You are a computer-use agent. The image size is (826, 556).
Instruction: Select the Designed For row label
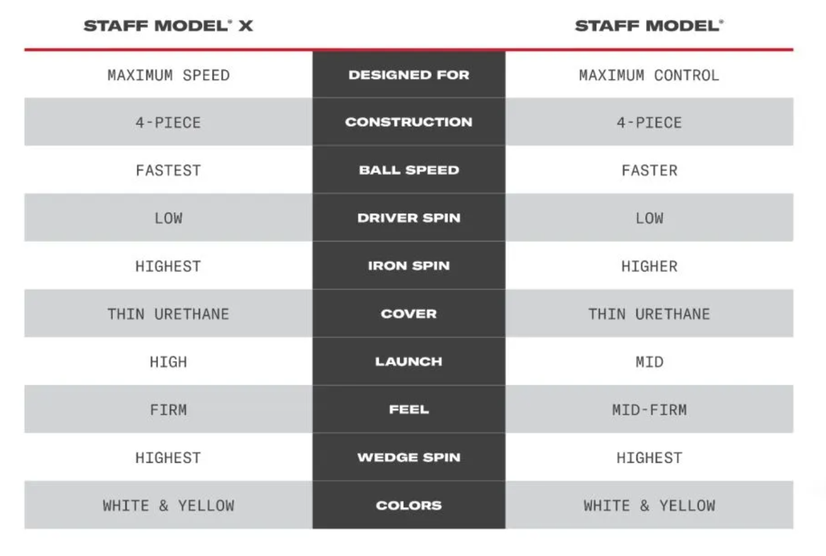tap(409, 75)
